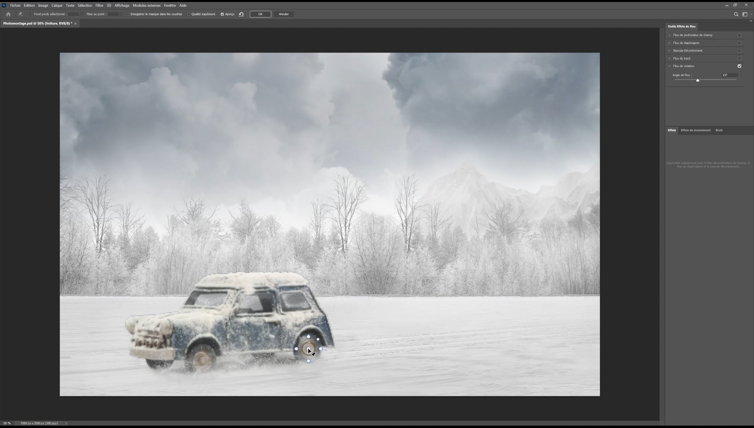The width and height of the screenshot is (754, 428).
Task: Open the 3D menu
Action: [109, 5]
